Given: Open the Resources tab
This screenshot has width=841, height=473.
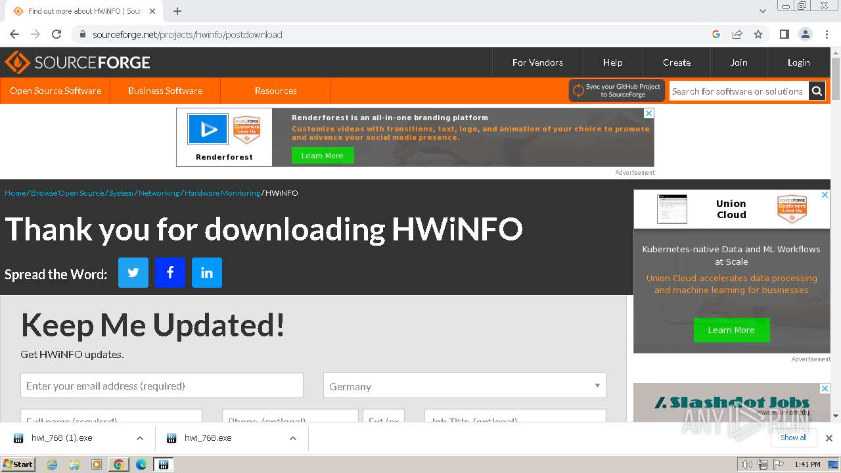Looking at the screenshot, I should (275, 91).
